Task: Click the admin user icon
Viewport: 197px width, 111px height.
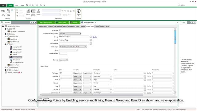Action: click(179, 5)
